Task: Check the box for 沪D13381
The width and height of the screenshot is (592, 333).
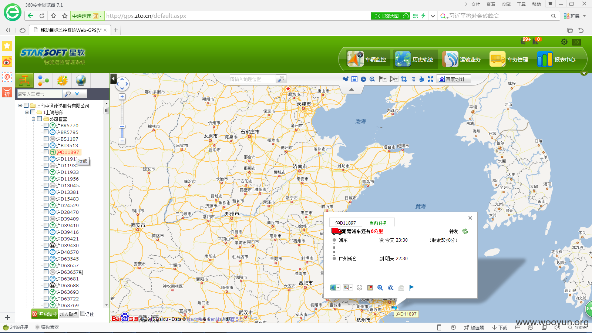Action: pyautogui.click(x=46, y=192)
